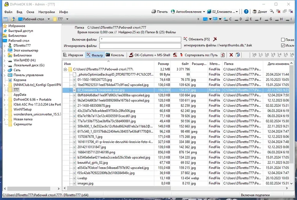The width and height of the screenshot is (297, 200).
Task: Click the red X delete icon in filter toolbar
Action: click(x=231, y=55)
